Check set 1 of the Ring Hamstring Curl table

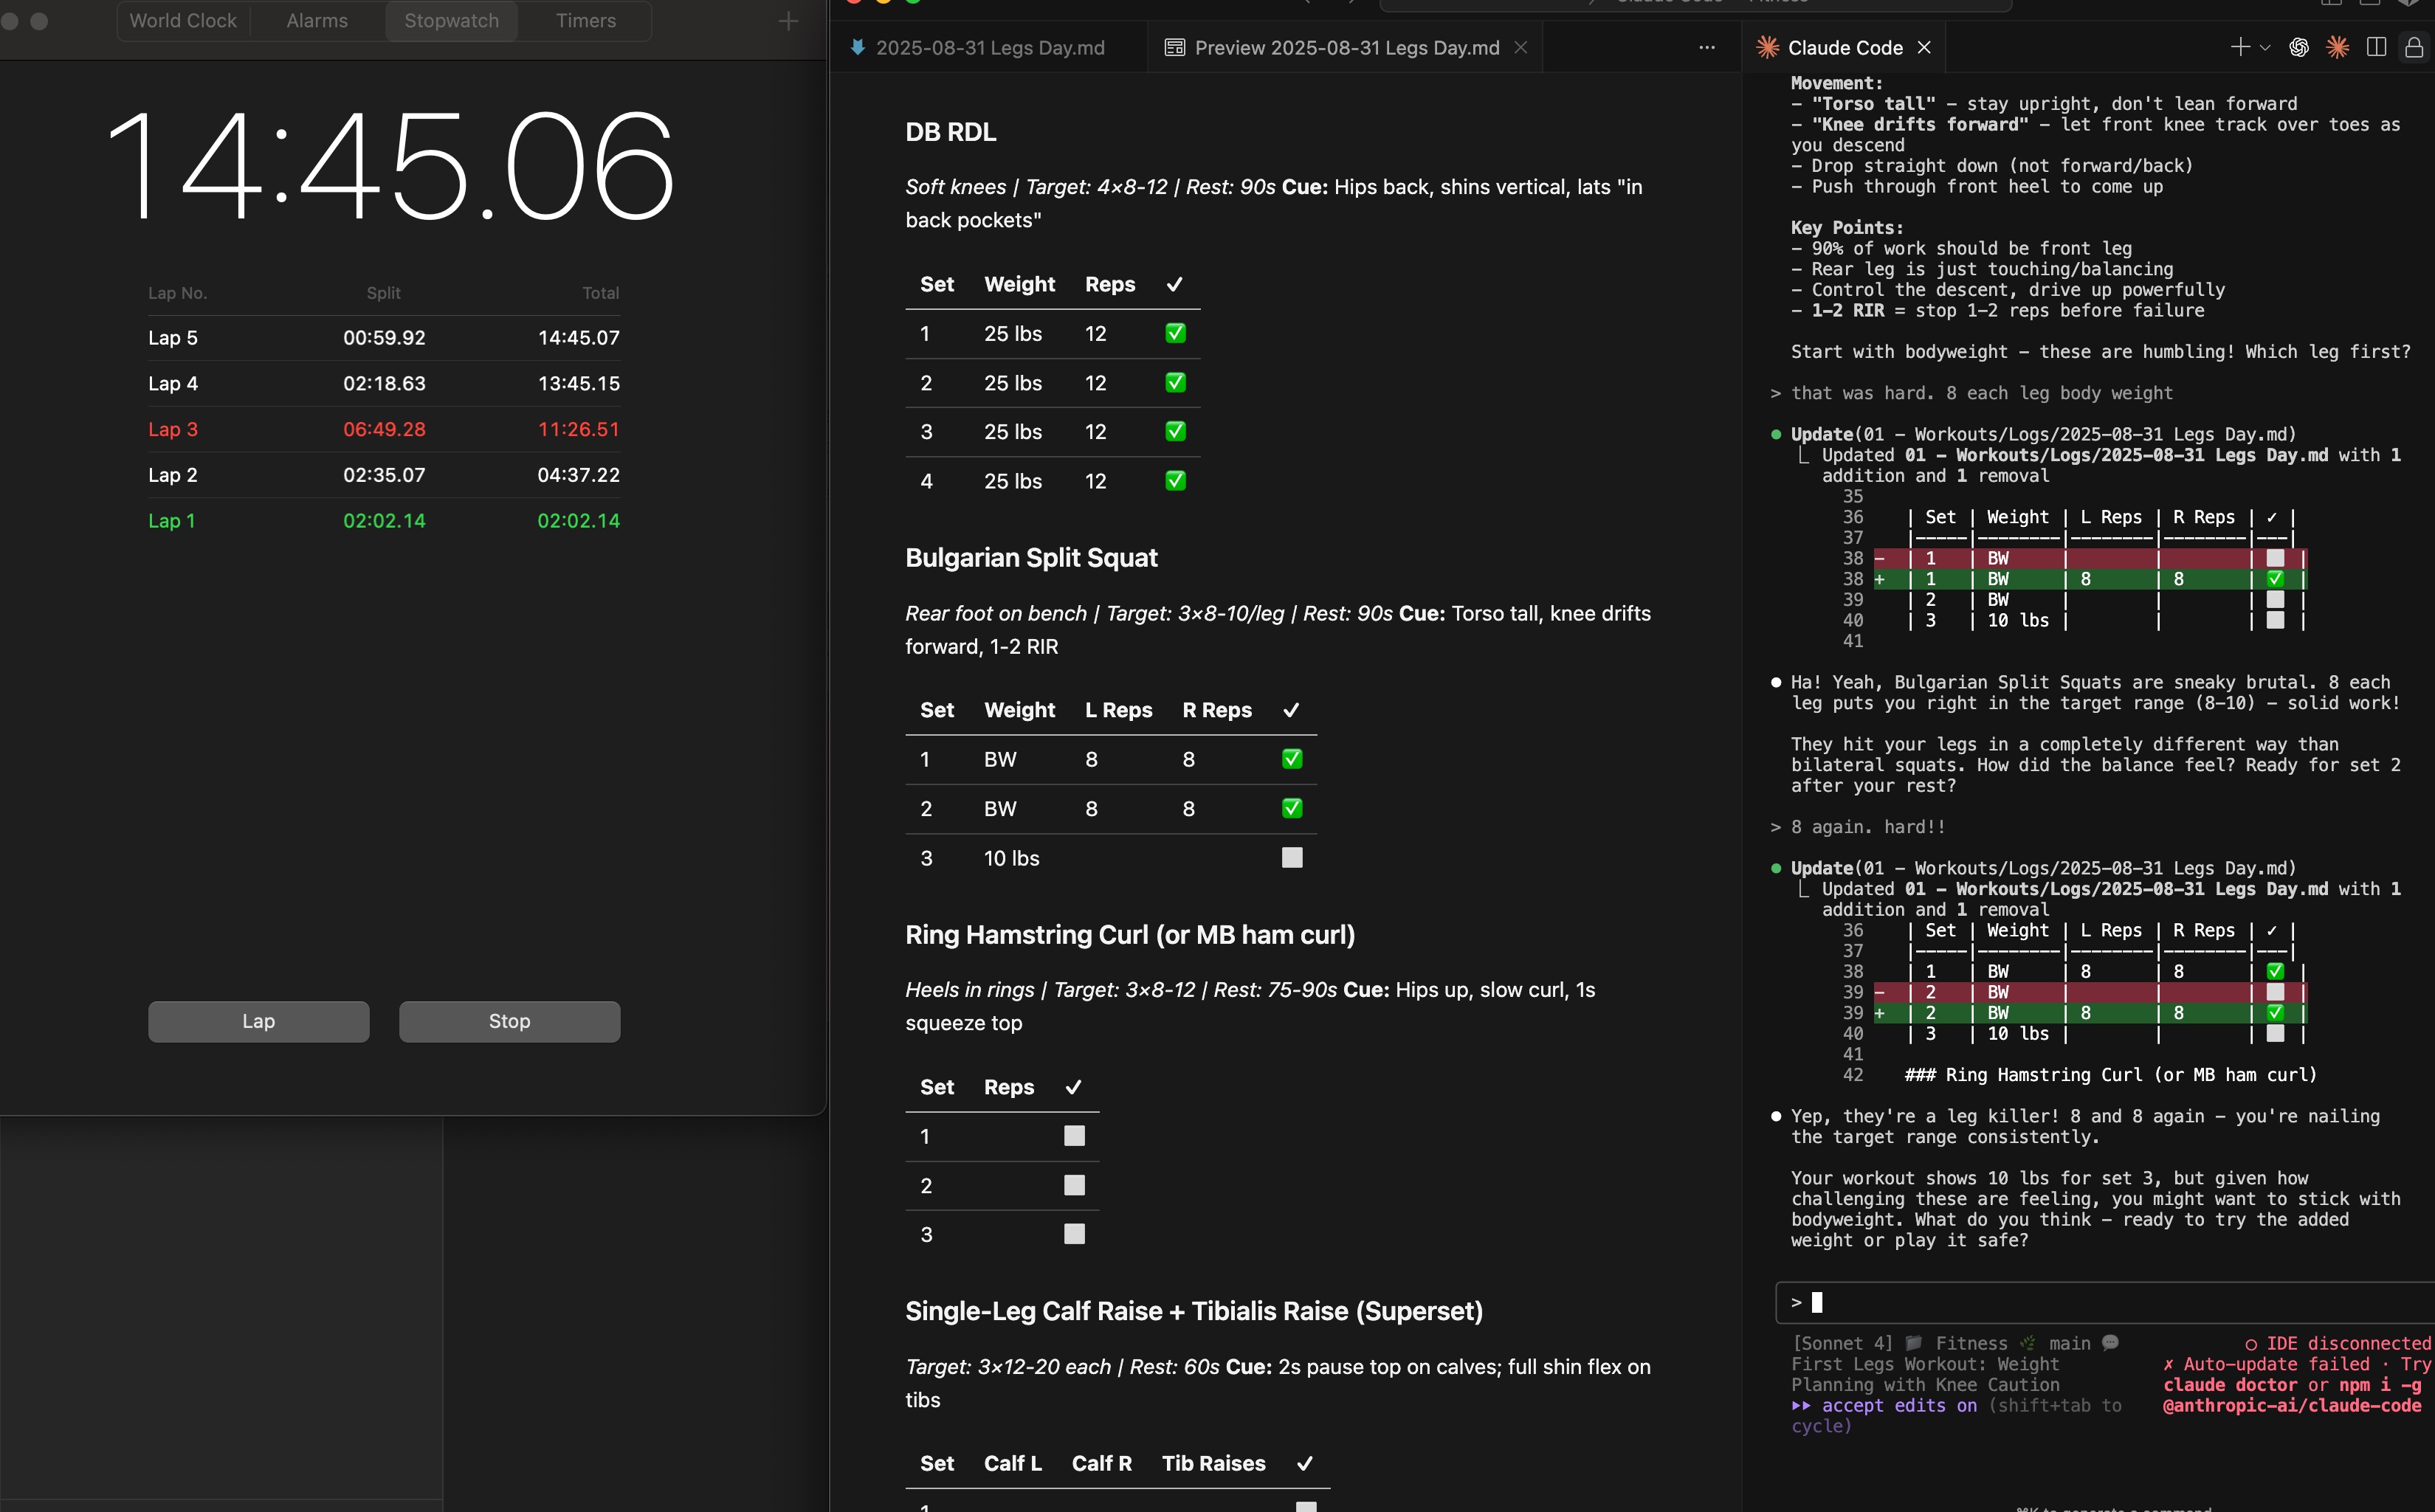[x=1074, y=1136]
